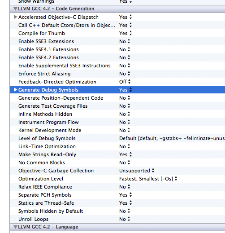Change the Compile for Thumb value
The image size is (225, 233).
(125, 33)
